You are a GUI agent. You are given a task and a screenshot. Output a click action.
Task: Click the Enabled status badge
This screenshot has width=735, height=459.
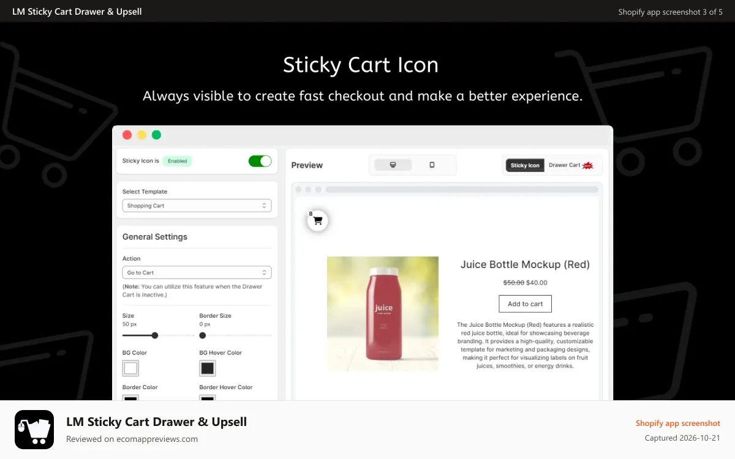pyautogui.click(x=178, y=161)
